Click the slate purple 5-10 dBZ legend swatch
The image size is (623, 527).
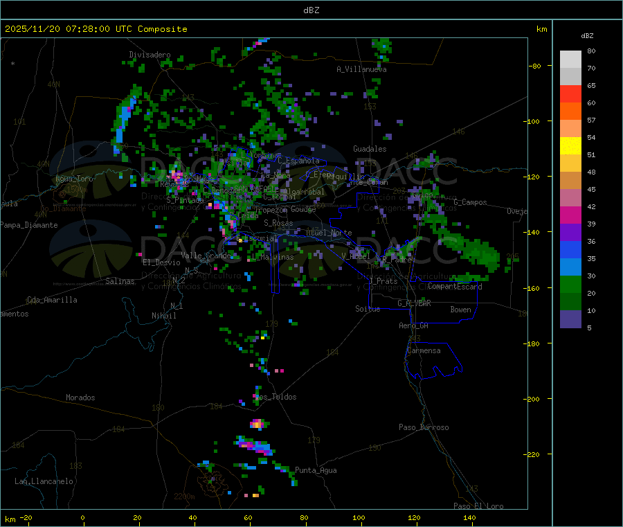click(570, 319)
